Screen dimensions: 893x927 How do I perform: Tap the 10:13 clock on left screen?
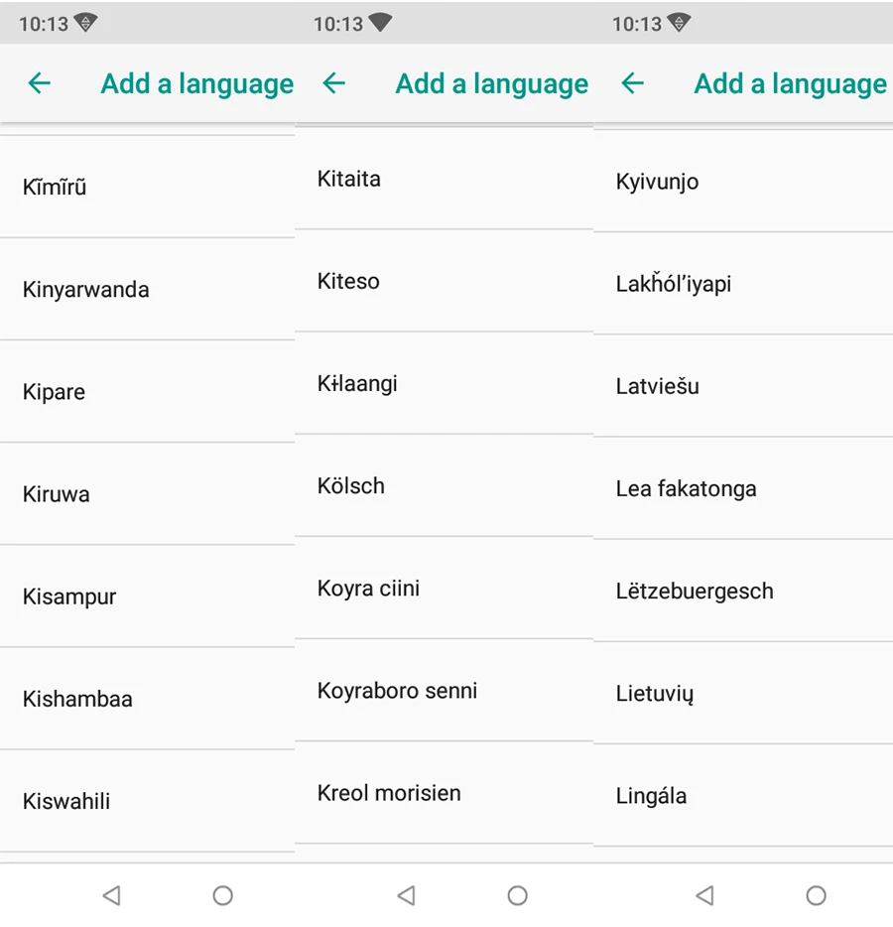[x=44, y=24]
